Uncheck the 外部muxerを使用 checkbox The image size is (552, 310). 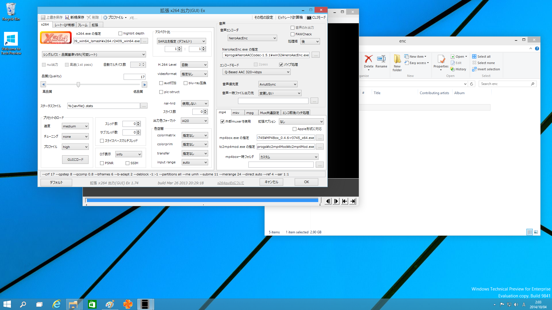tap(222, 121)
